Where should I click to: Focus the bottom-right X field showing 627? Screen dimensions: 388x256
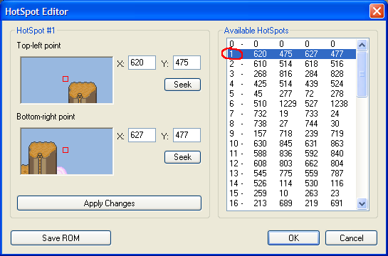(142, 135)
